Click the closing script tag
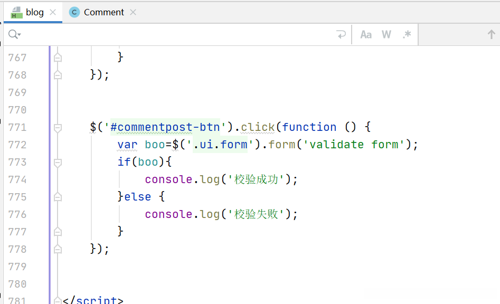The width and height of the screenshot is (500, 304). coord(93,300)
